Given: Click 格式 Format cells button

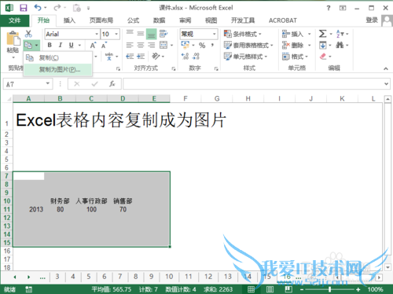Looking at the screenshot, I should point(295,57).
